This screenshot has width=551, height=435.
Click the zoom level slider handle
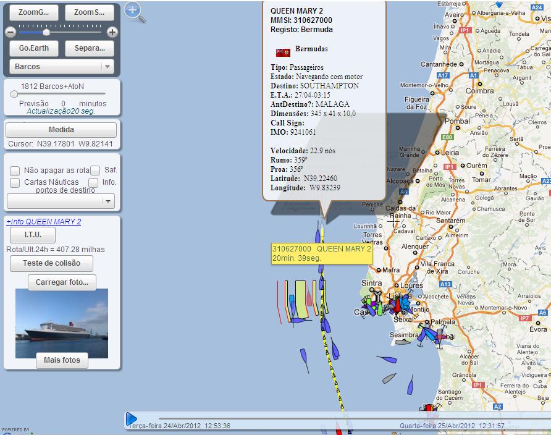pos(46,32)
